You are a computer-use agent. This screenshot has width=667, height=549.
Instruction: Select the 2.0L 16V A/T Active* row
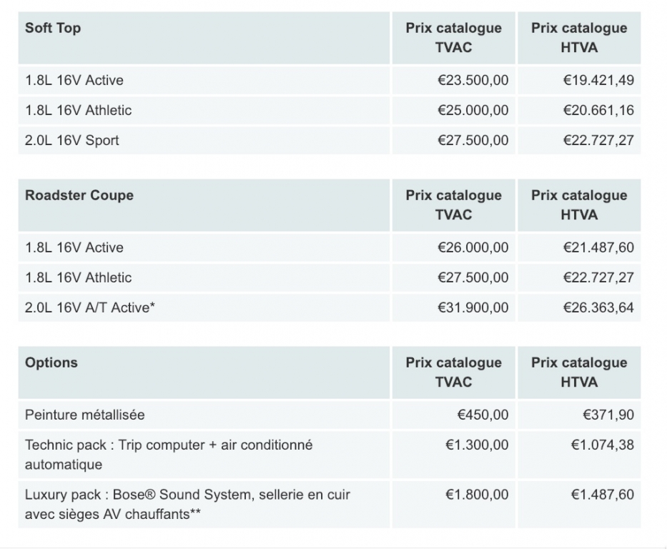tap(330, 307)
